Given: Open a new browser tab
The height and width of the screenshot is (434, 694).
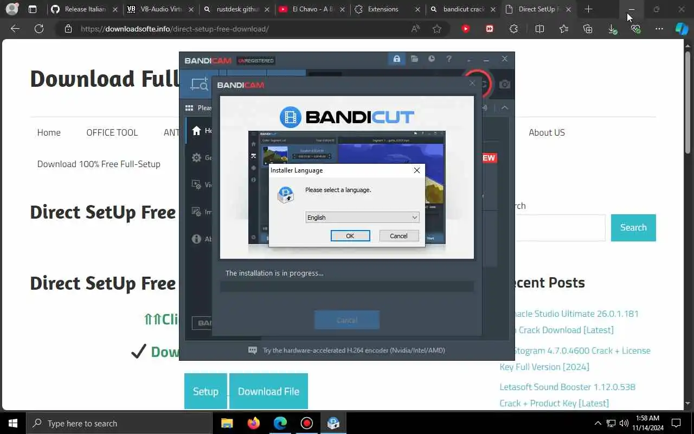Looking at the screenshot, I should [588, 9].
